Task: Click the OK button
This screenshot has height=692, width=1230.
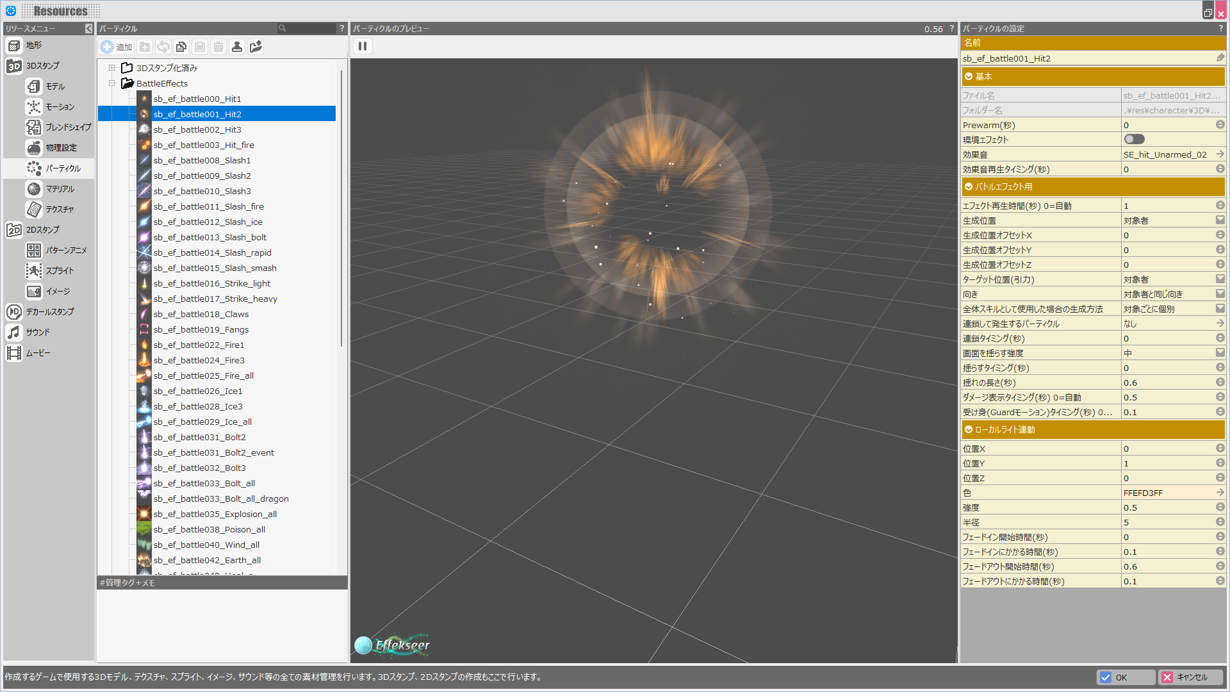Action: [1126, 677]
